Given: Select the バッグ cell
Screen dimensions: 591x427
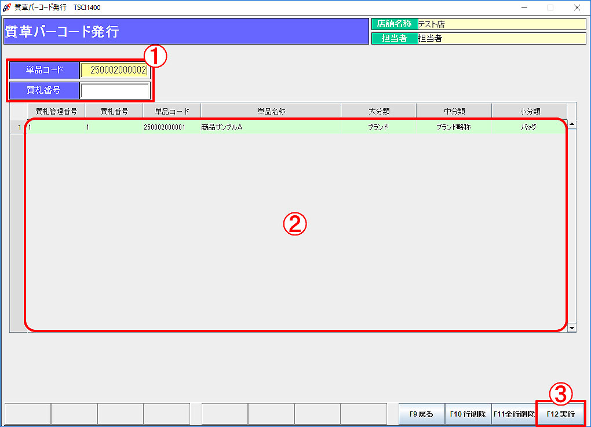Looking at the screenshot, I should point(530,127).
